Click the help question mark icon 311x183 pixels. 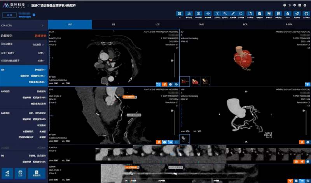(285, 5)
